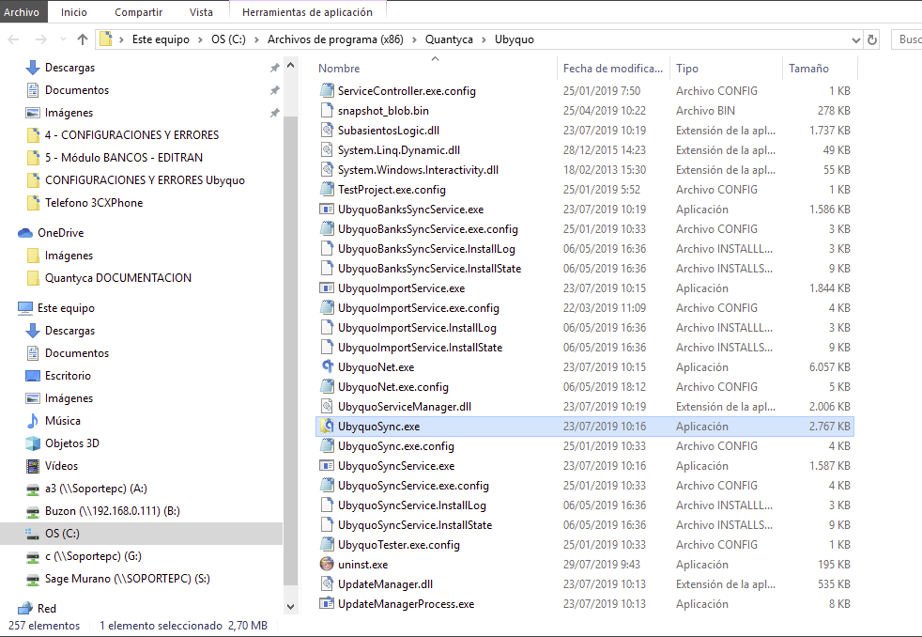Select UbyquoSync.exe application icon
Image resolution: width=922 pixels, height=637 pixels.
(x=327, y=426)
